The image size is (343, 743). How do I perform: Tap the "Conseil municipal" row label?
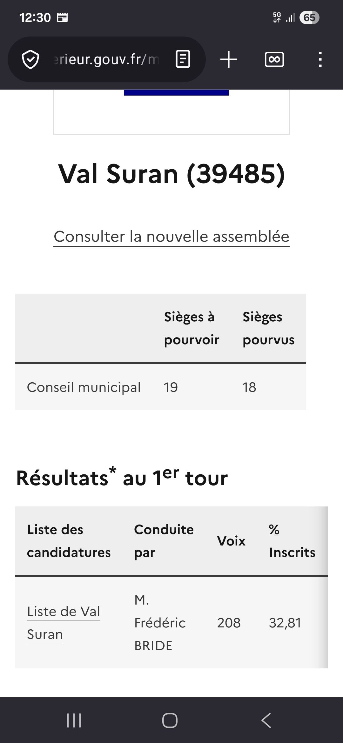click(x=84, y=387)
